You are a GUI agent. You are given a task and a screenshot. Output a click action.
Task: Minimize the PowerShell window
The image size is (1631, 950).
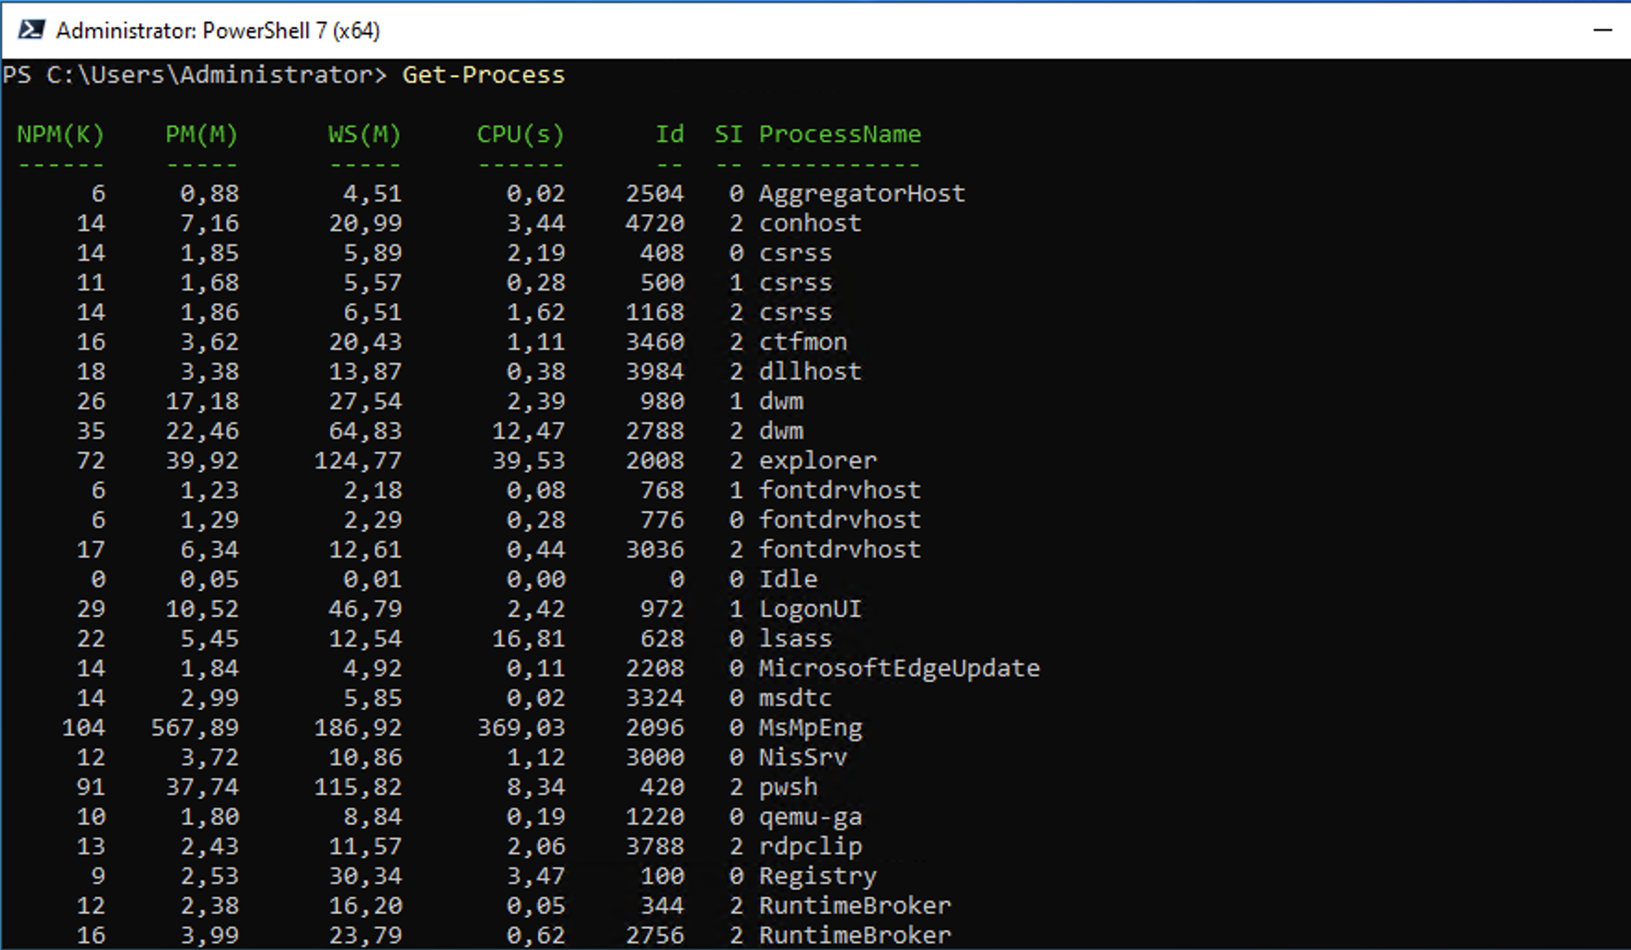pyautogui.click(x=1602, y=31)
